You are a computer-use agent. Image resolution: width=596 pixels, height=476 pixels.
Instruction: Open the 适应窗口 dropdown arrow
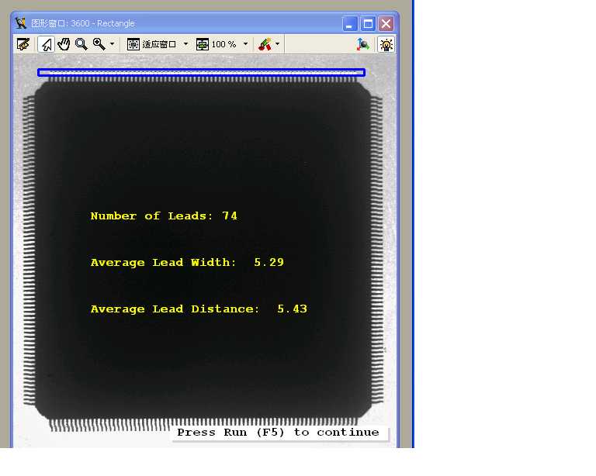(185, 44)
